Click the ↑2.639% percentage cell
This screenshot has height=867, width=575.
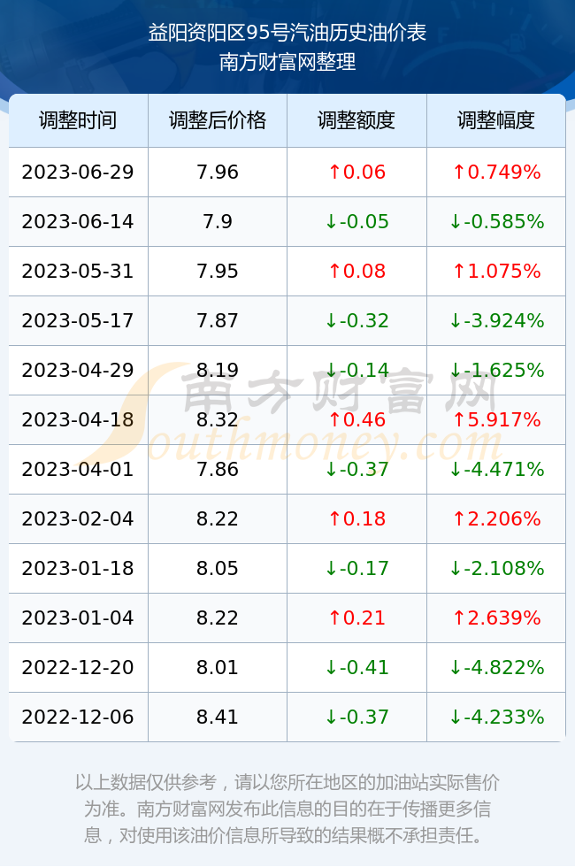pyautogui.click(x=496, y=618)
